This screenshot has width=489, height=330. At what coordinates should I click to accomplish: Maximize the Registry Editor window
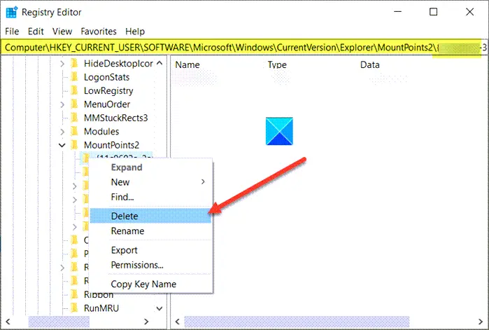tap(434, 12)
